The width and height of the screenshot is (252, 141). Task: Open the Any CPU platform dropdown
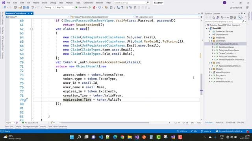point(65,7)
